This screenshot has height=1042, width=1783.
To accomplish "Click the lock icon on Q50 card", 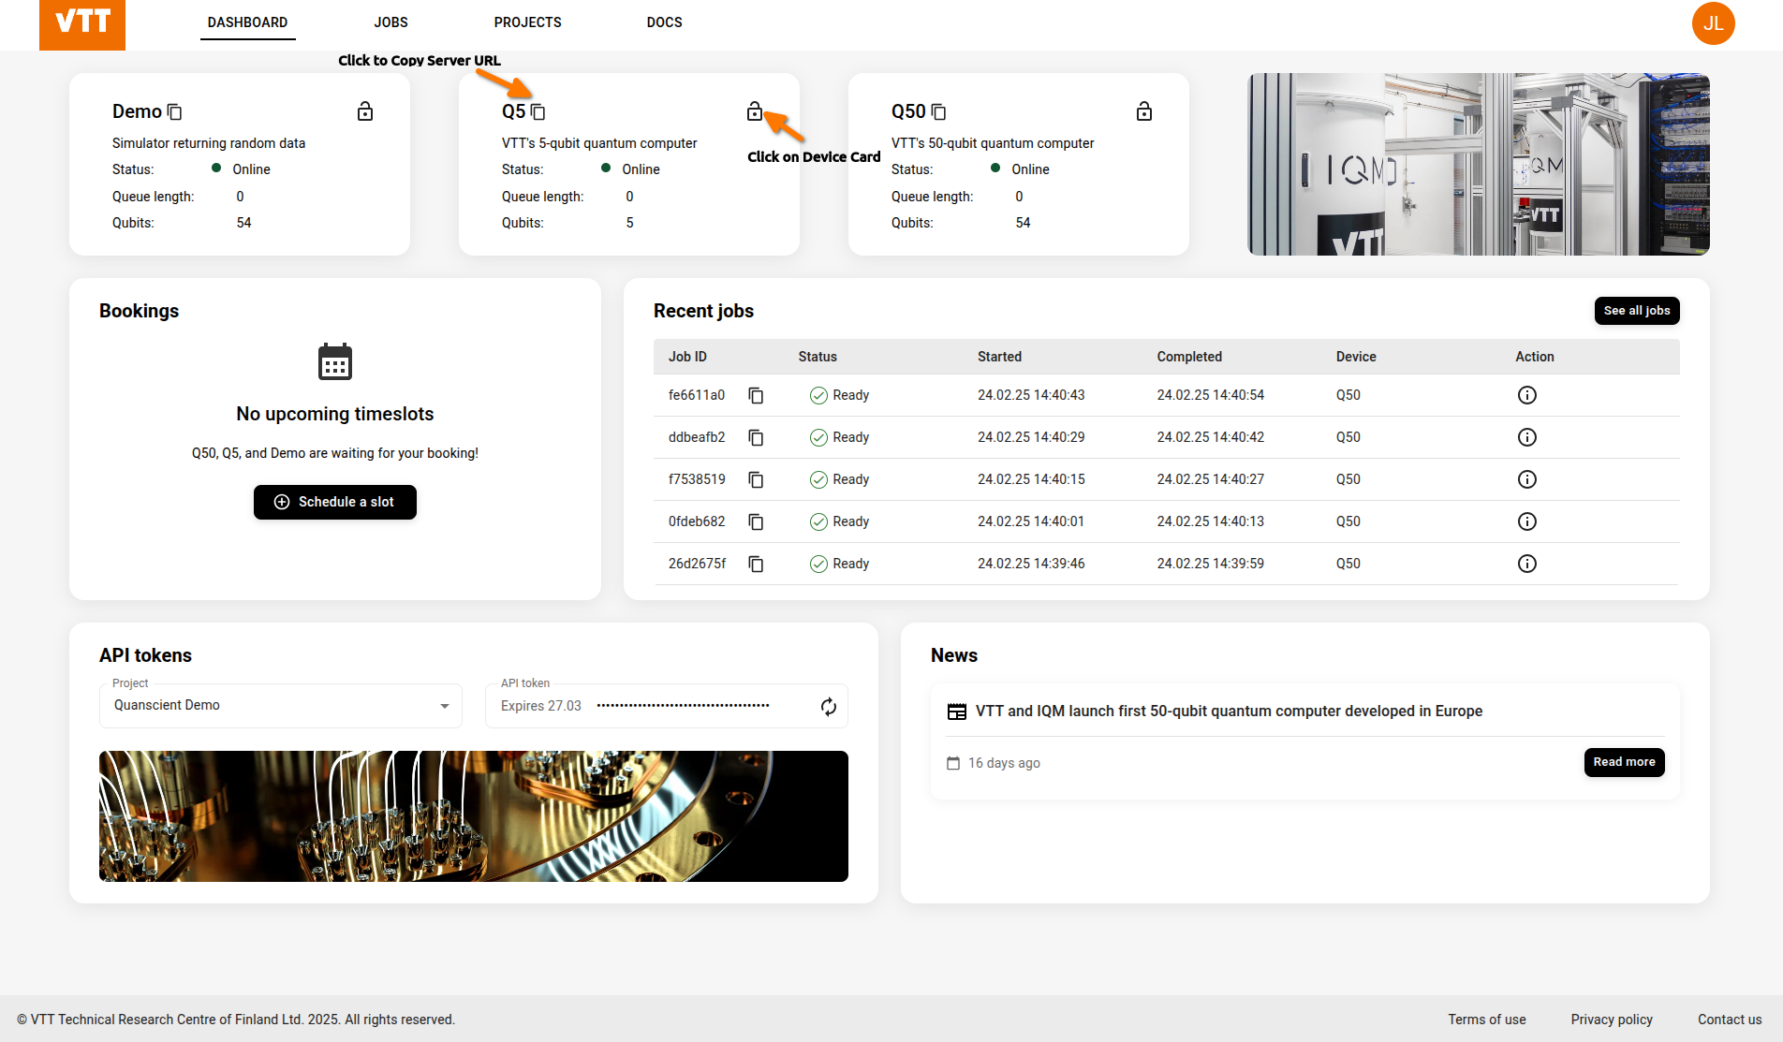I will tap(1144, 111).
